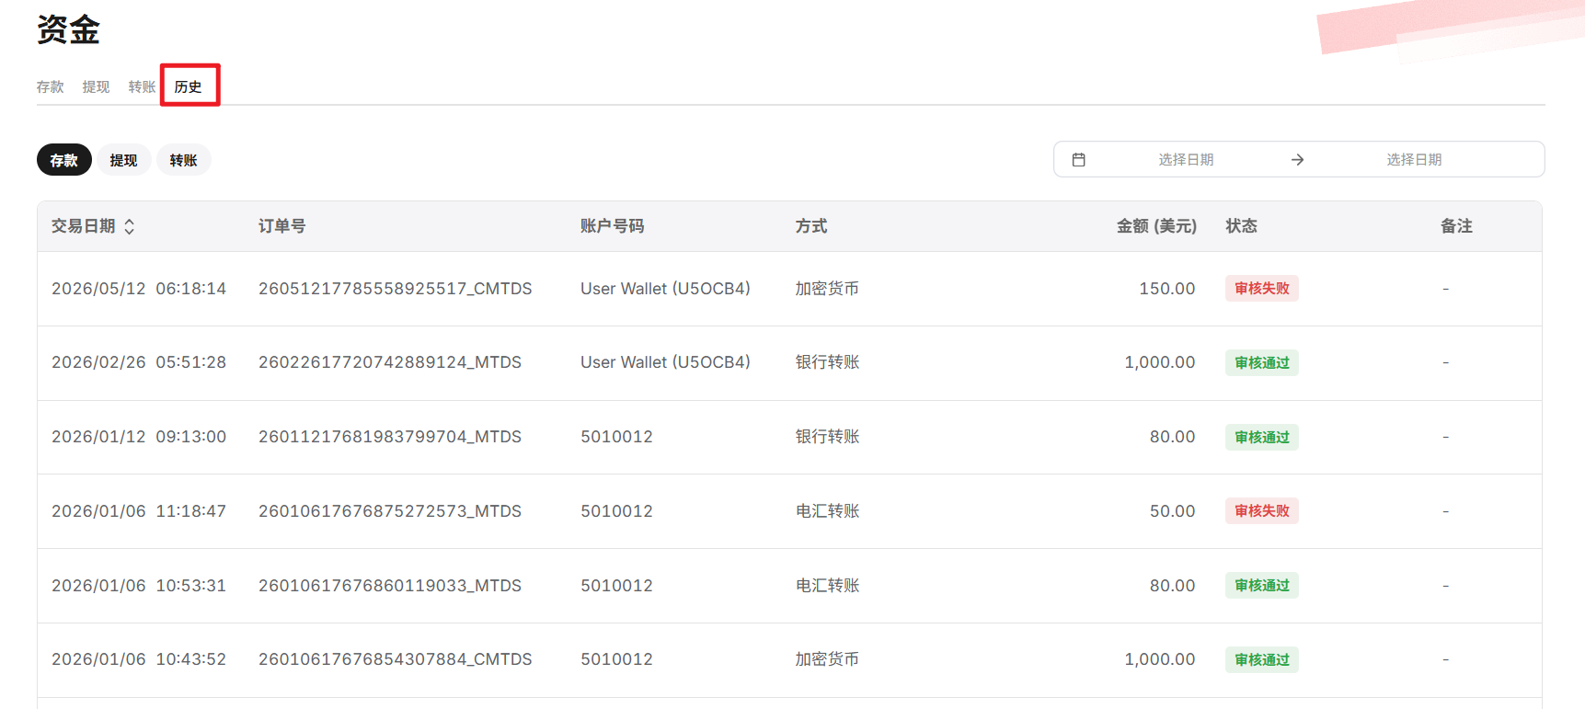Viewport: 1585px width, 709px height.
Task: Click date 2026/02/26 05:51:28
Action: pyautogui.click(x=139, y=362)
